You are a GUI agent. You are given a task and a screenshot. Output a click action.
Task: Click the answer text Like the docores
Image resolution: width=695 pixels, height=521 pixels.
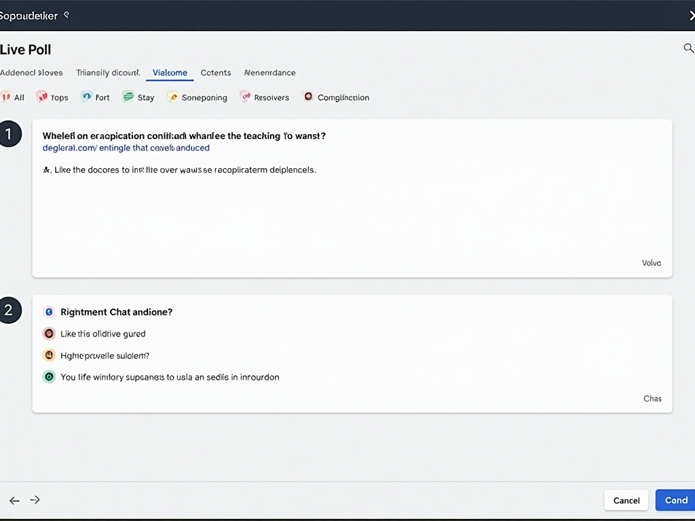pos(179,170)
